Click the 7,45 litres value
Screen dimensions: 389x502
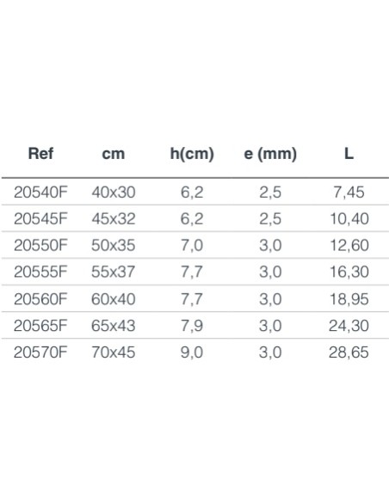(x=349, y=193)
